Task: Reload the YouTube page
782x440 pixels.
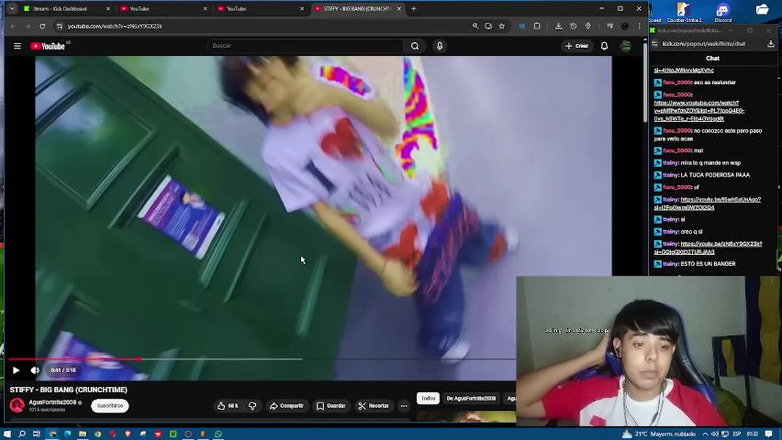Action: pyautogui.click(x=42, y=26)
